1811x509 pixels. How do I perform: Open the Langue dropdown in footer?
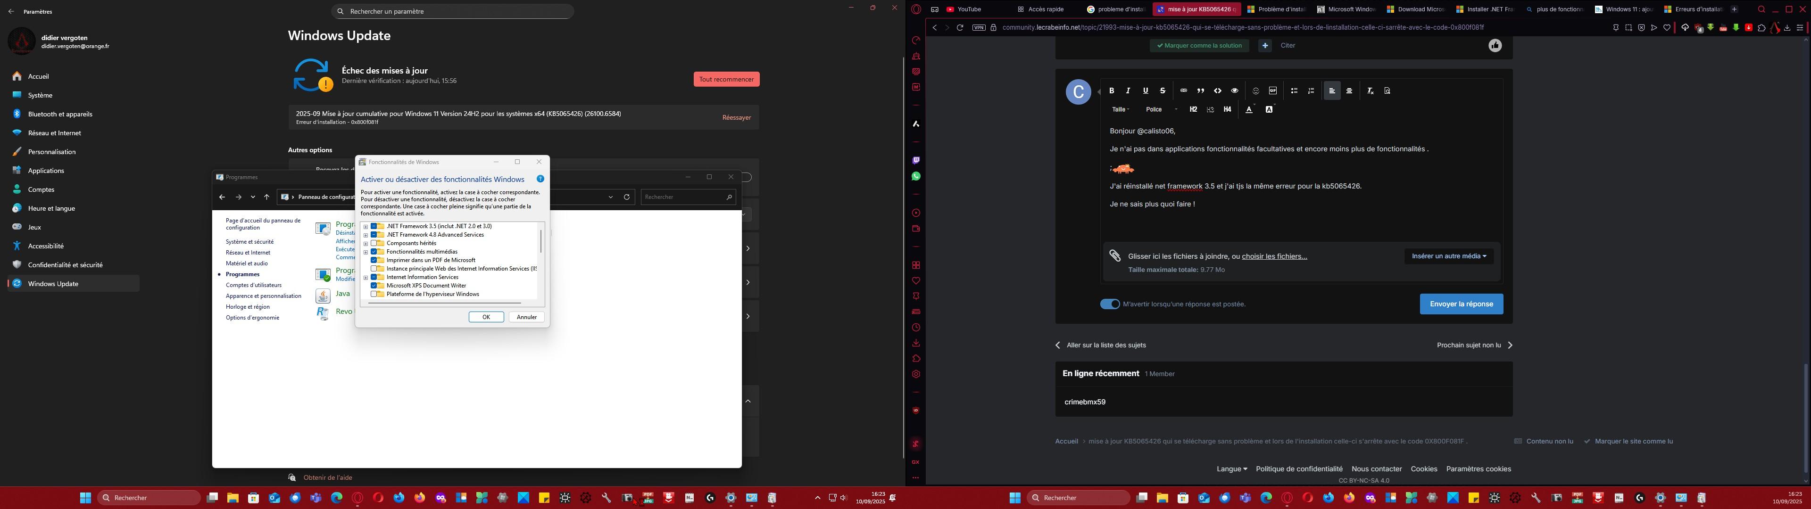1232,469
